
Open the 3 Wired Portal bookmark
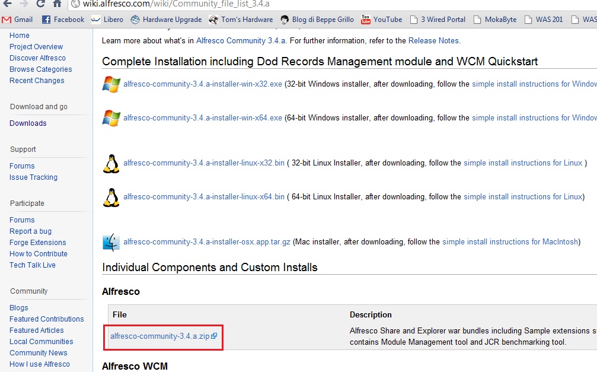tap(438, 20)
